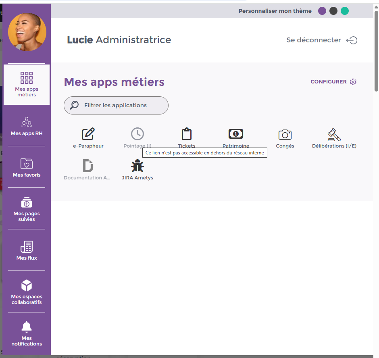
Task: Open Mes espaces collaboratifs tab
Action: click(27, 292)
